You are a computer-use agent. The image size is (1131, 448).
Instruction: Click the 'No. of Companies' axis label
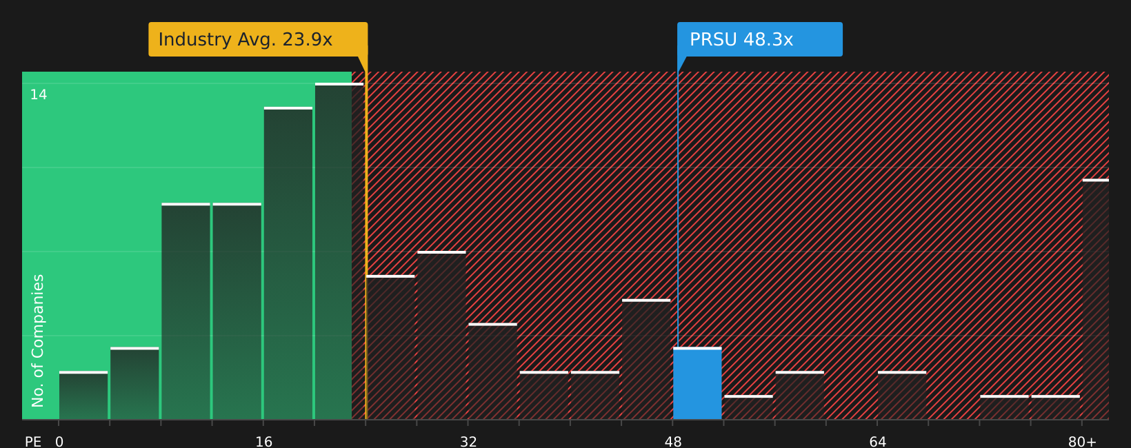pos(38,340)
